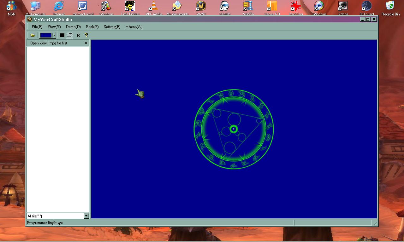
Task: Click the yellow question mark help icon
Action: pos(86,35)
